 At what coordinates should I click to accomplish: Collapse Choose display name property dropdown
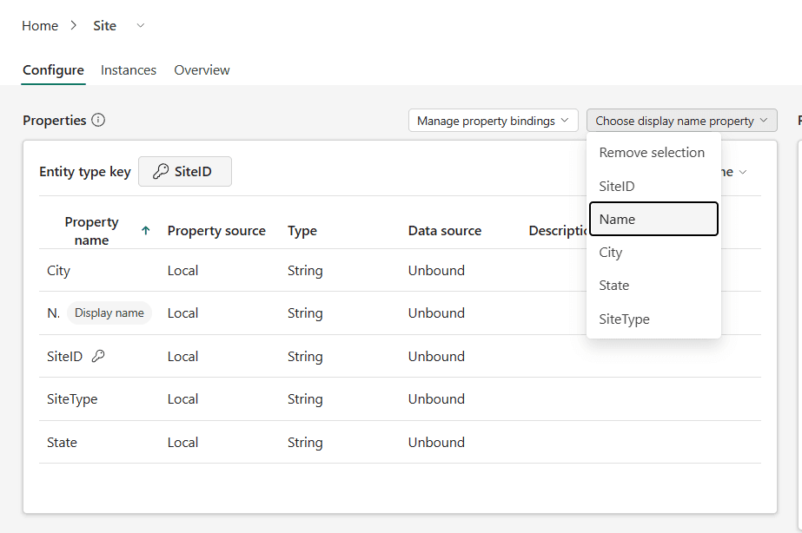682,121
